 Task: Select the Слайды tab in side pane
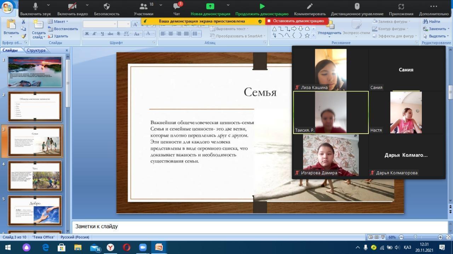[x=10, y=50]
